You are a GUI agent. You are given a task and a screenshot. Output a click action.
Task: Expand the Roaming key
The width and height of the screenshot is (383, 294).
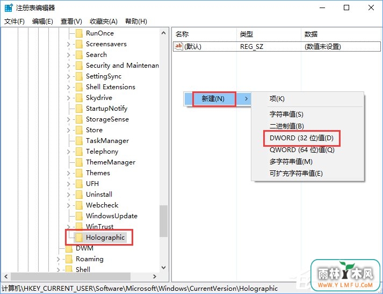pos(58,259)
